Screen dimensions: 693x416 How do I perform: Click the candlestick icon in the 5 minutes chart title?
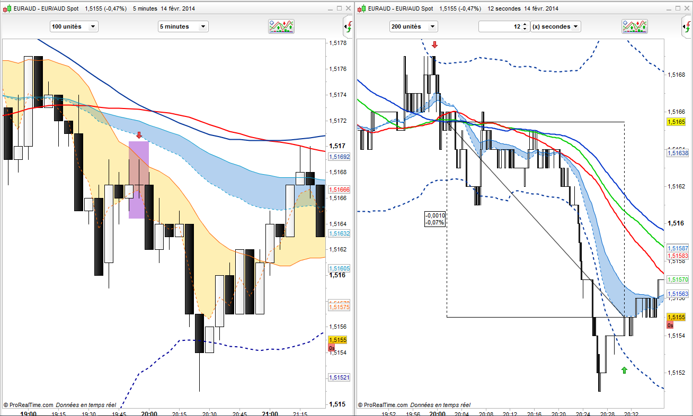point(6,8)
